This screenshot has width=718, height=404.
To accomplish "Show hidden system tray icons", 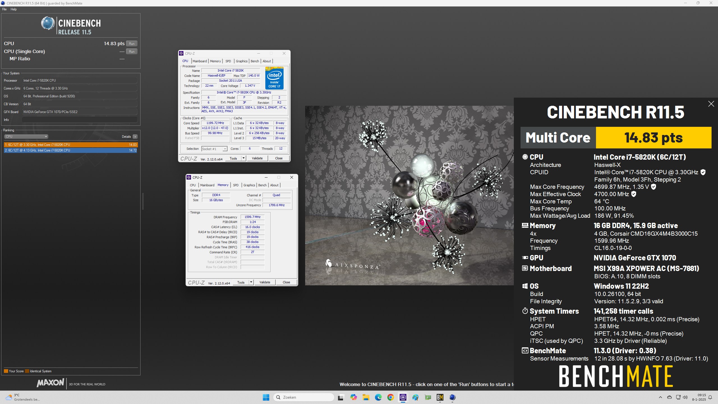I will [661, 397].
